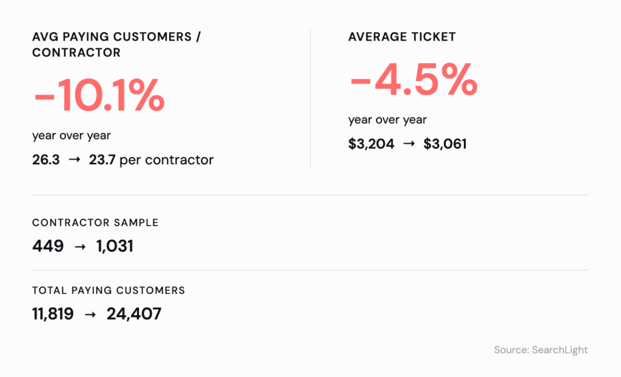Click the arrow between 26.3 and 23.7
621x377 pixels.
[75, 161]
